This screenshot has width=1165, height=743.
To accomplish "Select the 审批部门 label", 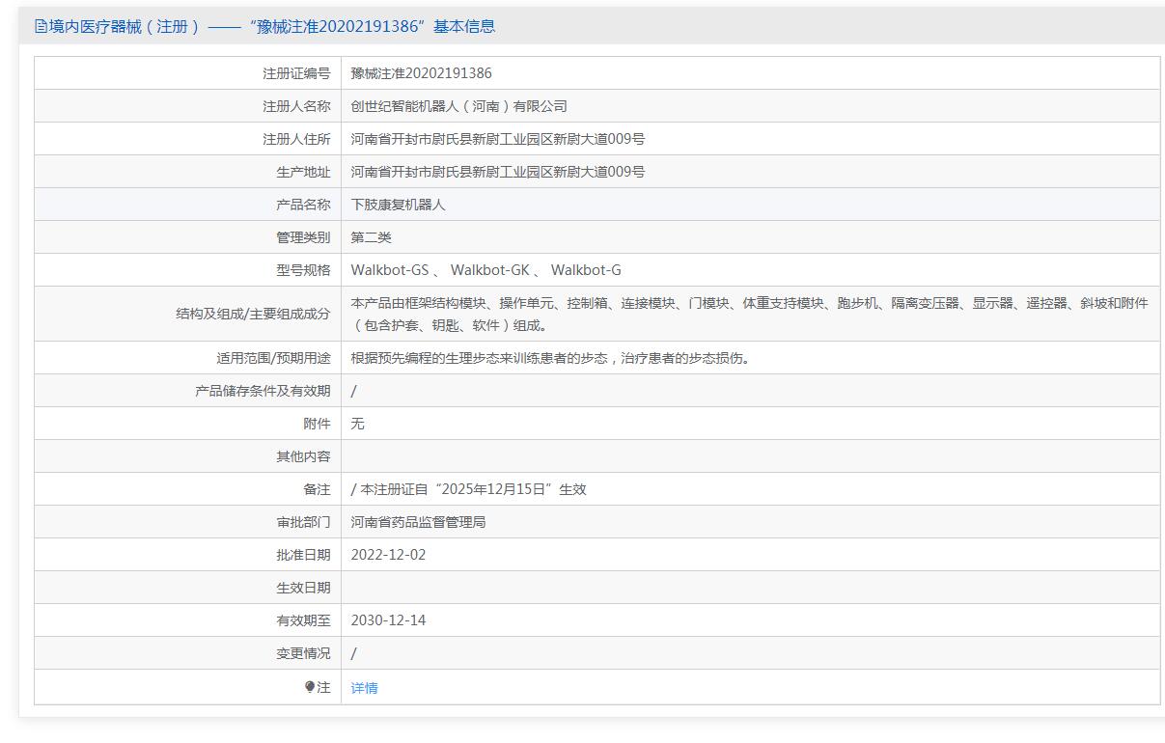I will point(303,522).
